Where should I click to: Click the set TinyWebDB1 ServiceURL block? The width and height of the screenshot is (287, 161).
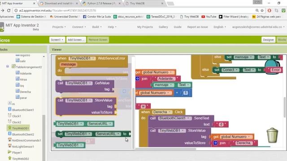tap(93, 134)
